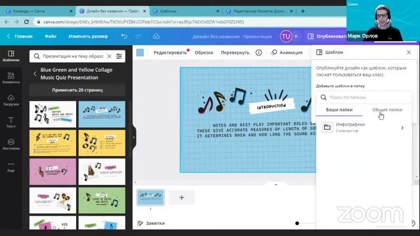
Task: Switch to the fourth browser tab
Action: click(259, 11)
